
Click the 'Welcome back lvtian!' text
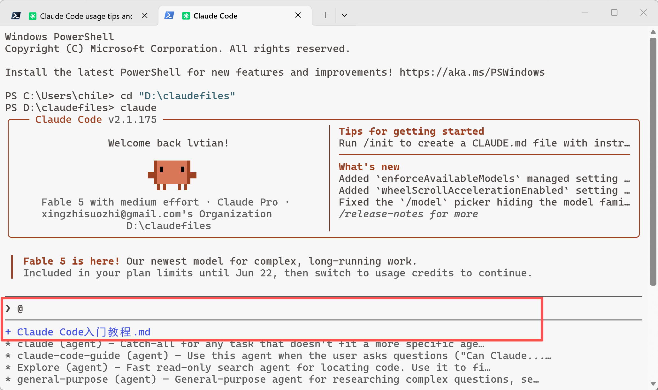point(169,143)
